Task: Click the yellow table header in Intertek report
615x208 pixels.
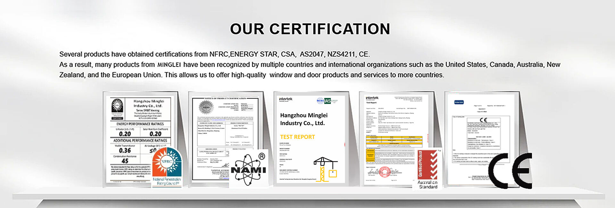Action: [394, 137]
